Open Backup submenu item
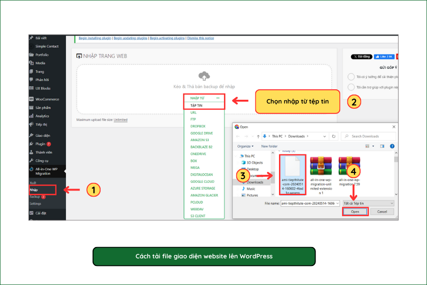The width and height of the screenshot is (427, 285). 35,197
